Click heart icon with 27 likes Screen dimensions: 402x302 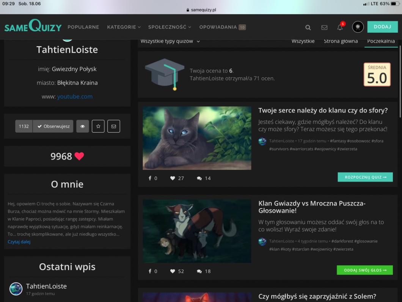(x=173, y=178)
